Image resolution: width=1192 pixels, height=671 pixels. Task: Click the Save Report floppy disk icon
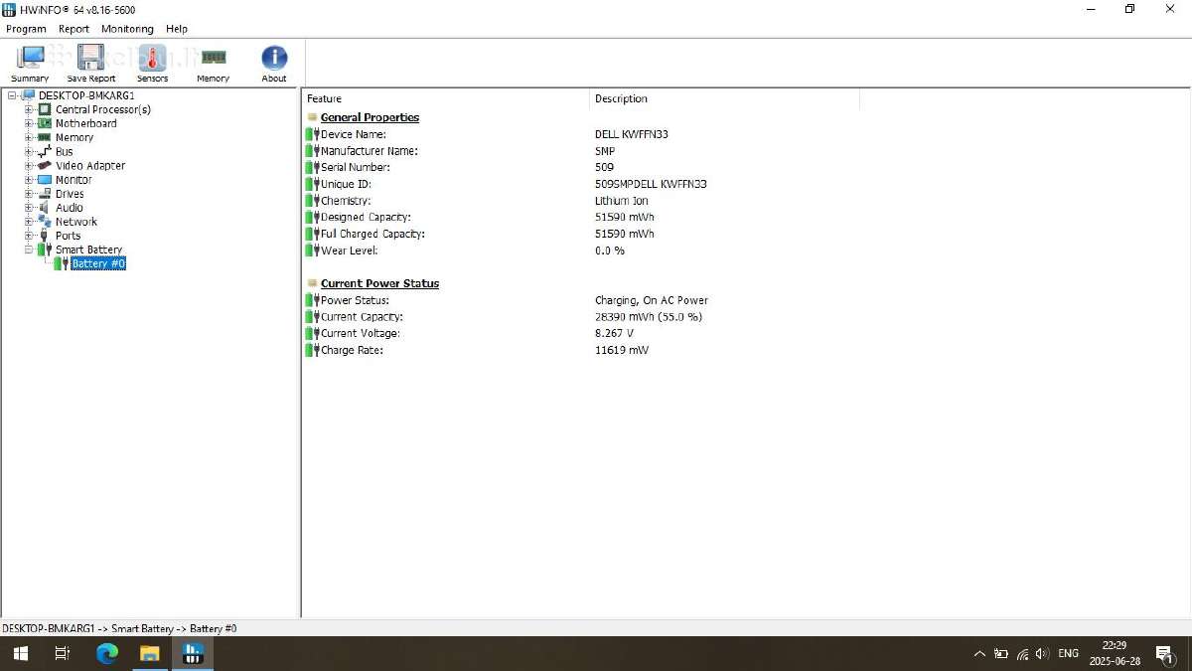[x=91, y=64]
